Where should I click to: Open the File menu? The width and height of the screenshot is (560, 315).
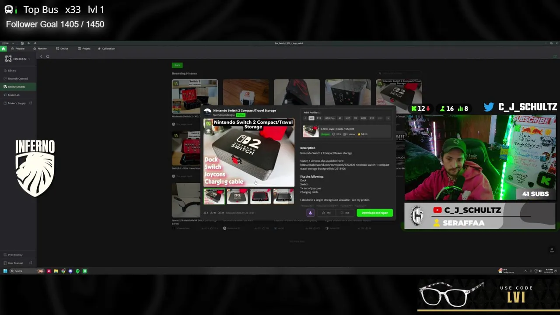(5, 43)
